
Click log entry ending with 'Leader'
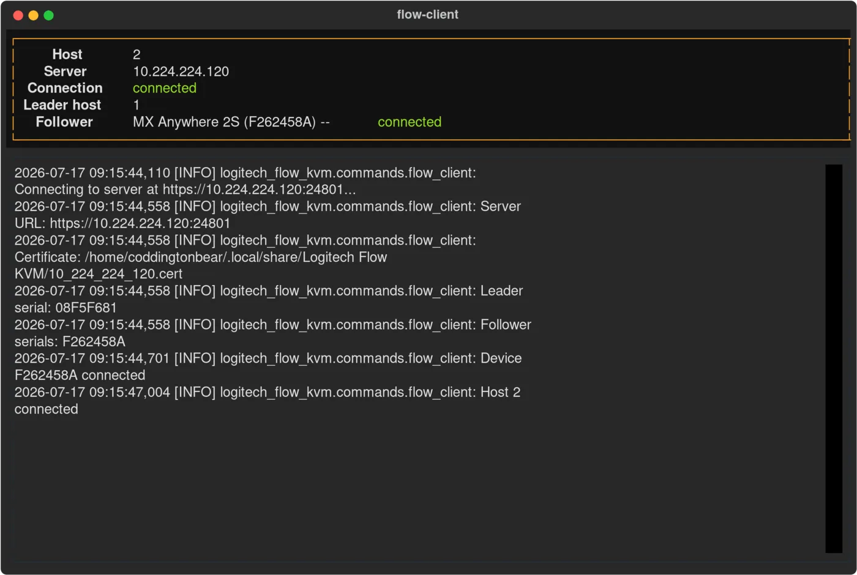269,291
